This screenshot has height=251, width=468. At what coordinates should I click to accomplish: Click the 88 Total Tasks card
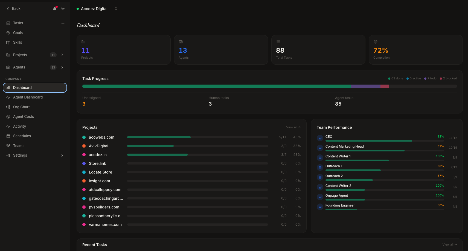(x=318, y=50)
